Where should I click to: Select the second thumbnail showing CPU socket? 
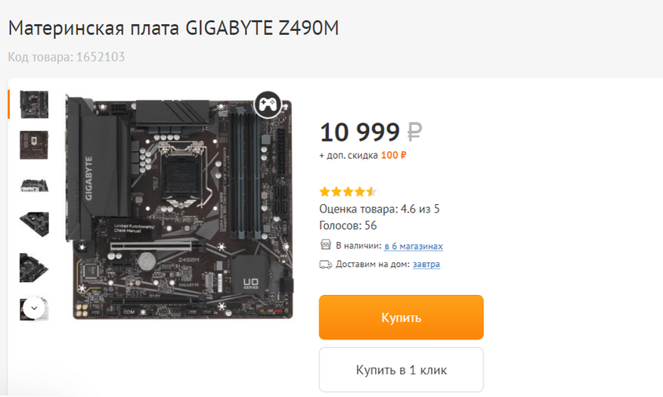coord(34,145)
